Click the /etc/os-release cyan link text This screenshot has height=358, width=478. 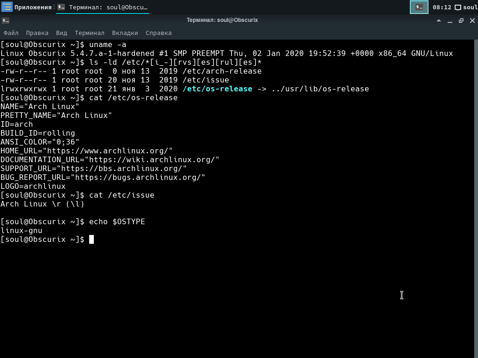pos(218,89)
